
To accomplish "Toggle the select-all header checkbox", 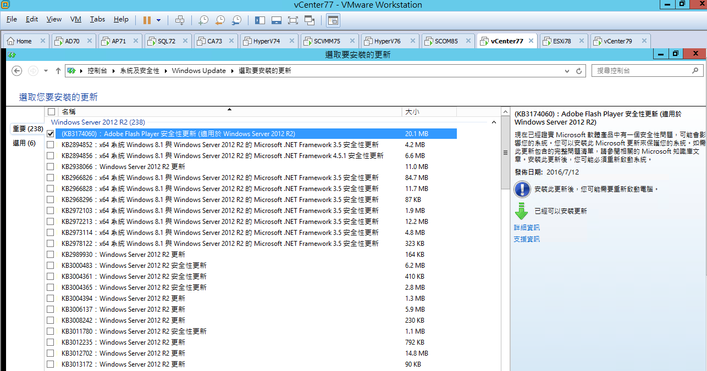I will [x=52, y=111].
